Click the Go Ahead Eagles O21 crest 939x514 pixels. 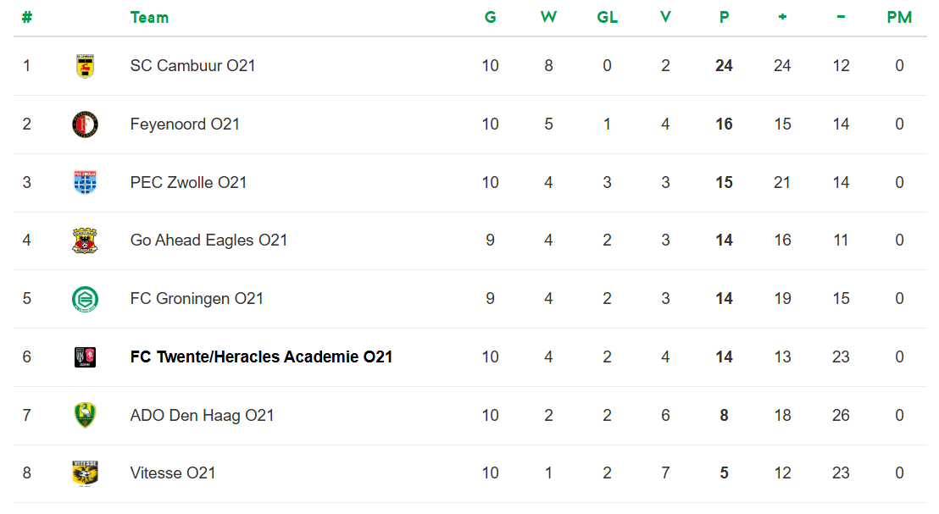85,240
